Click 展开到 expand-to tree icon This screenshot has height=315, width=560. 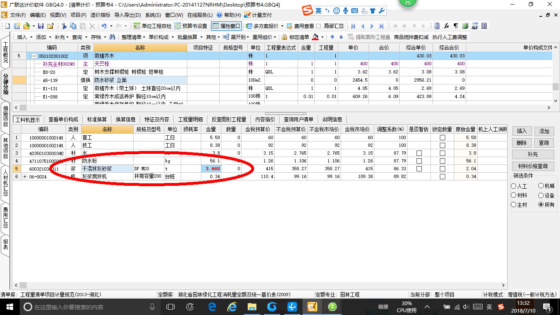[x=226, y=37]
